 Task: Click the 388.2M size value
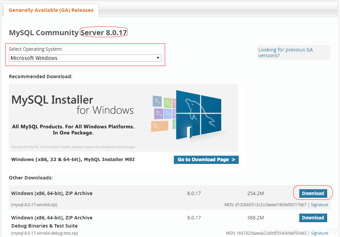click(256, 218)
